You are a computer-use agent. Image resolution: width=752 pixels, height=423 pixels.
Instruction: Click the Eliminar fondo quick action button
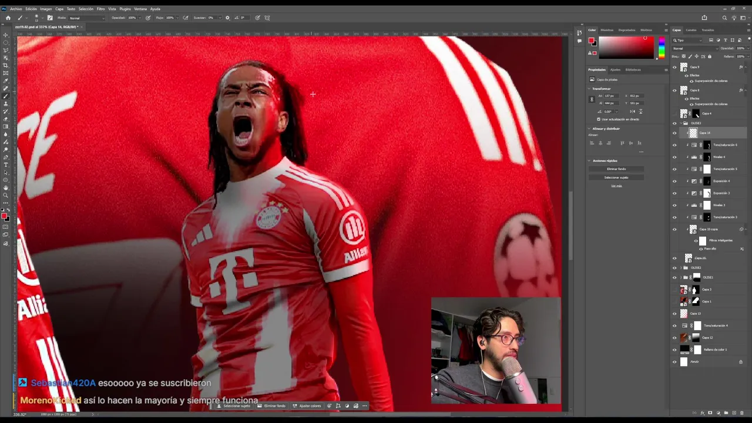click(616, 169)
